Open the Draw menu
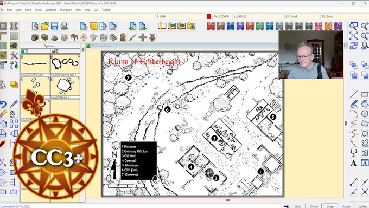The height and width of the screenshot is (208, 369). coord(28,10)
